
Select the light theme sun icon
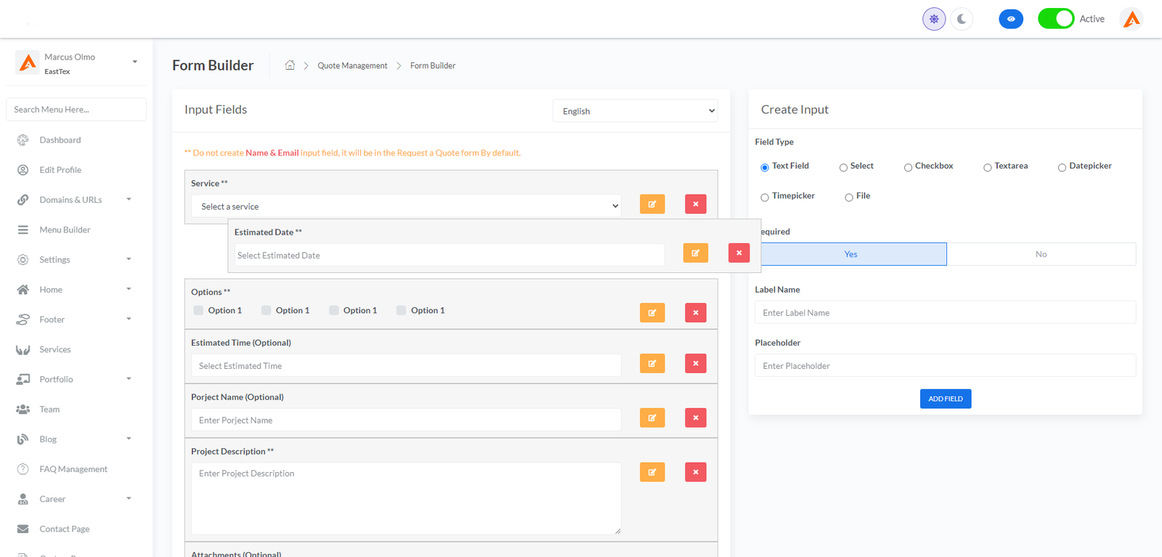934,19
